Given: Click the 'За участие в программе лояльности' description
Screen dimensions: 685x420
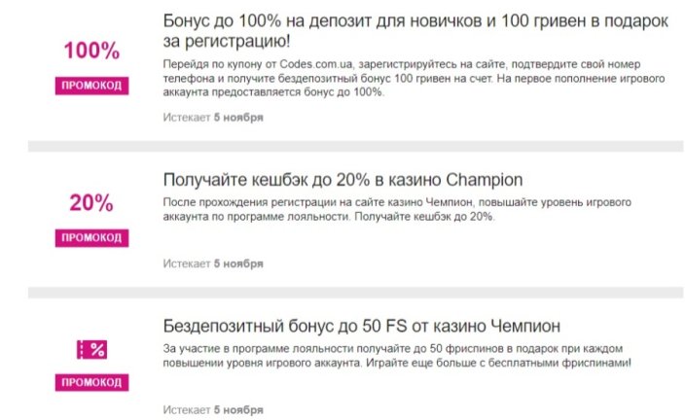Looking at the screenshot, I should click(397, 356).
